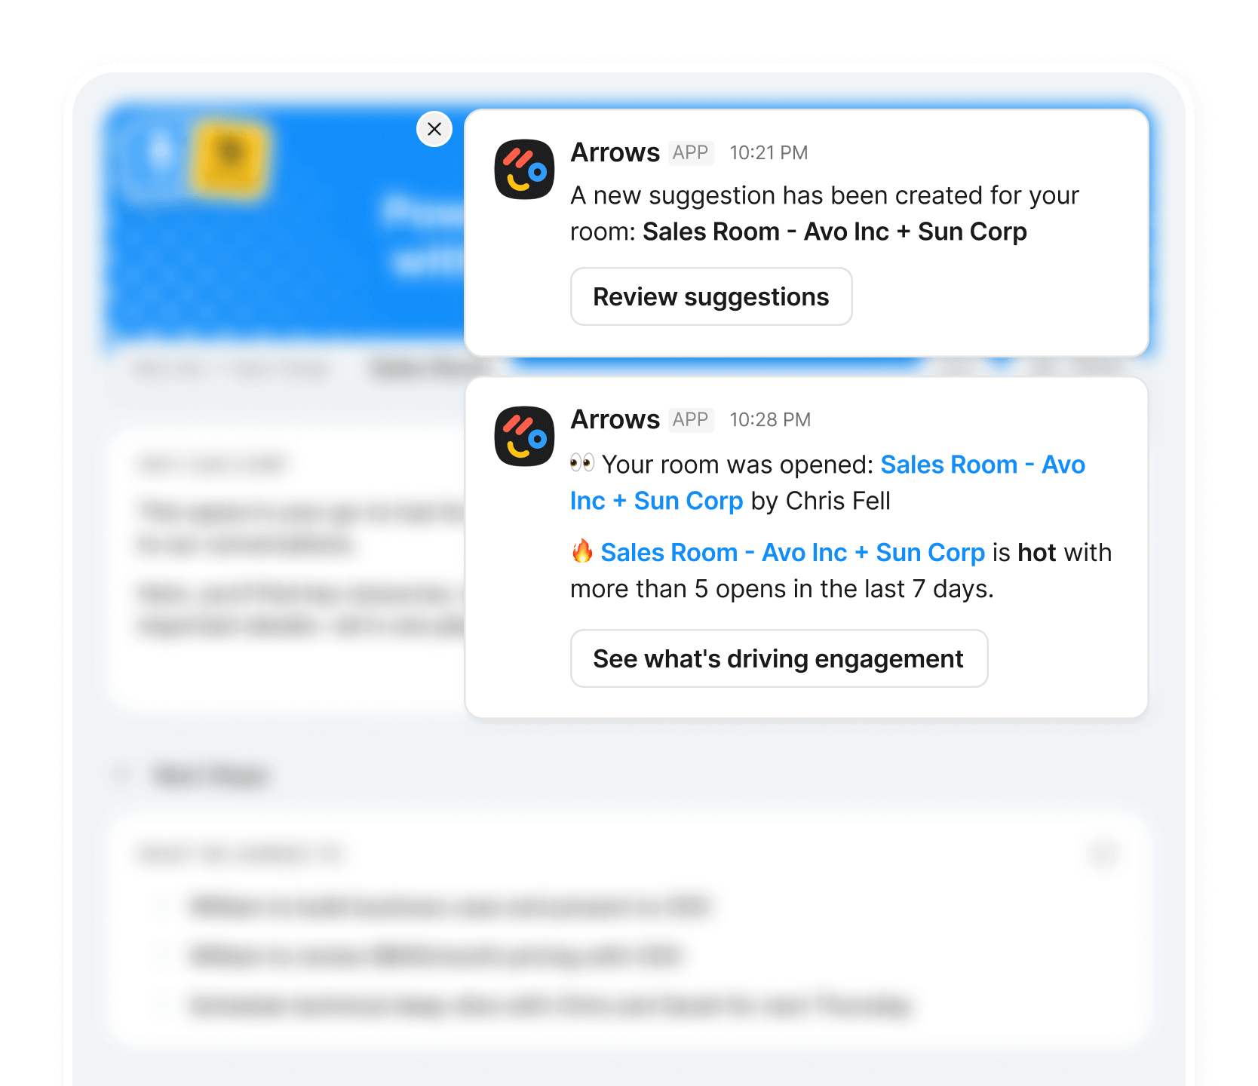Click the blurred icon at the lower card's top-right
Viewport: 1258px width, 1086px height.
(1103, 854)
